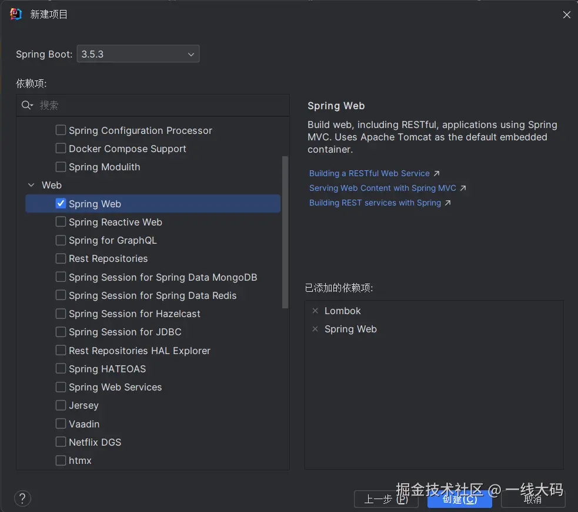Enable Netflix DGS dependency
The height and width of the screenshot is (512, 578).
61,442
